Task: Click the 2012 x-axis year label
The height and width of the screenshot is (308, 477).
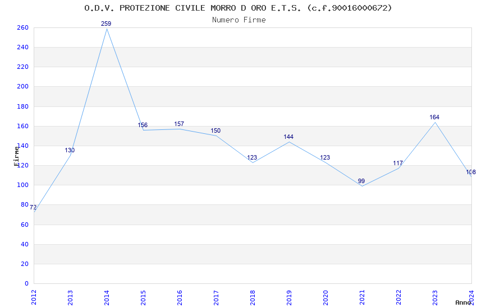Action: coord(34,297)
